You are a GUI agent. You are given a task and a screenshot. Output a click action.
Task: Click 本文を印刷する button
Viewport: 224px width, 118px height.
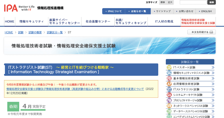[201, 32]
